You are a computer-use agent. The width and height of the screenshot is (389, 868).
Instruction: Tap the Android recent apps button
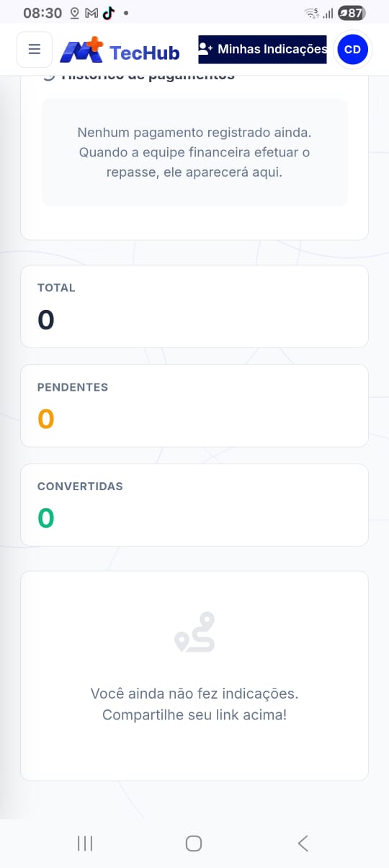point(85,843)
